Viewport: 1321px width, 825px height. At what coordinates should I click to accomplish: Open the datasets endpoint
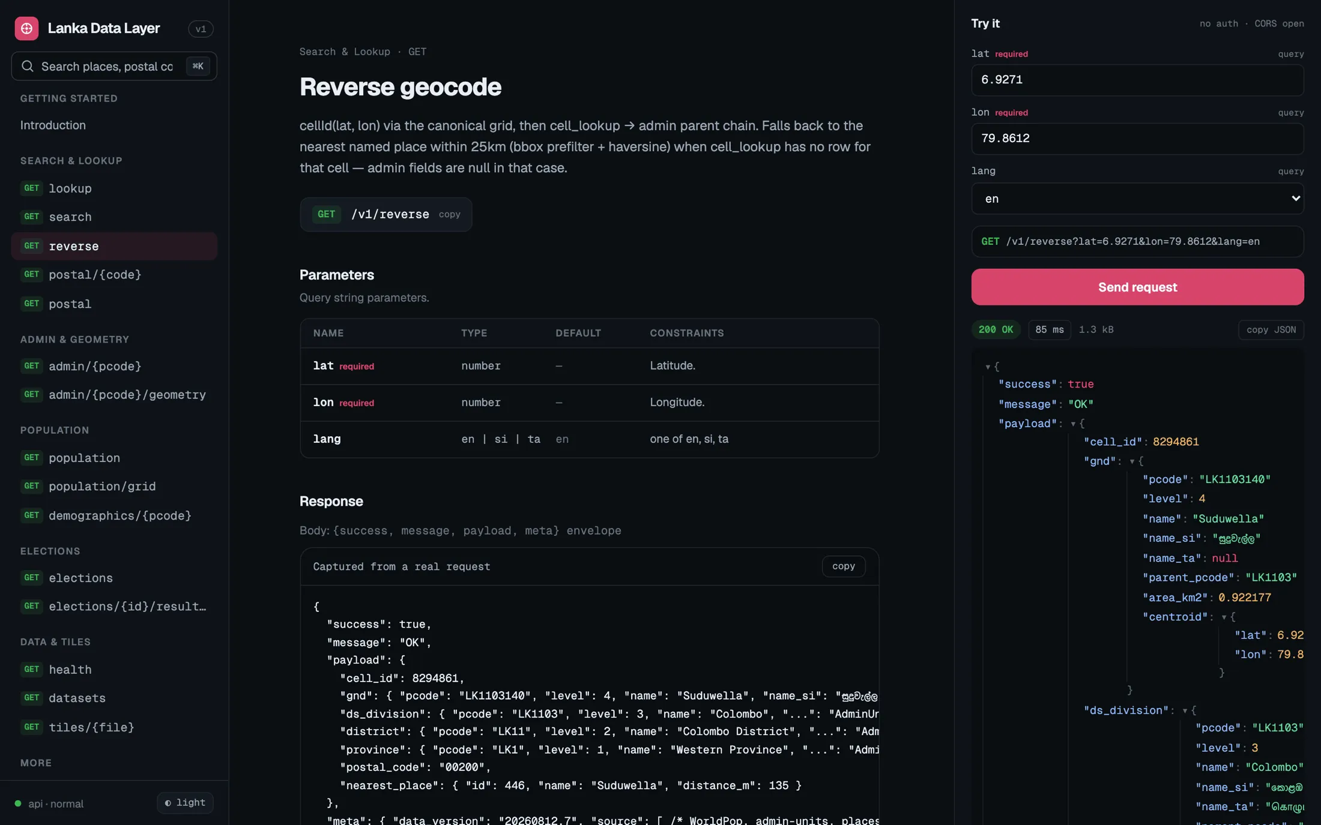pos(114,698)
